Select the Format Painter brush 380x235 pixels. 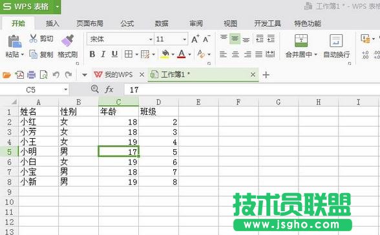pyautogui.click(x=67, y=41)
